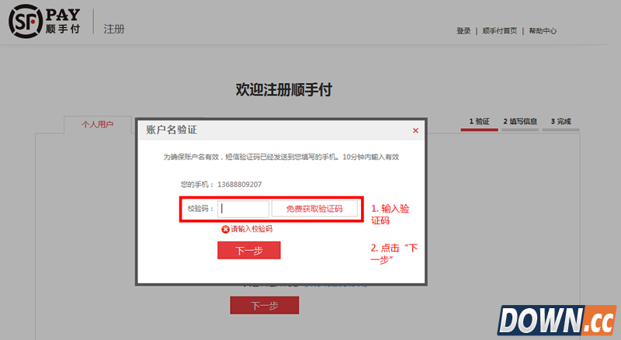The width and height of the screenshot is (621, 340).
Task: Focus the 校验码 input field
Action: 243,209
